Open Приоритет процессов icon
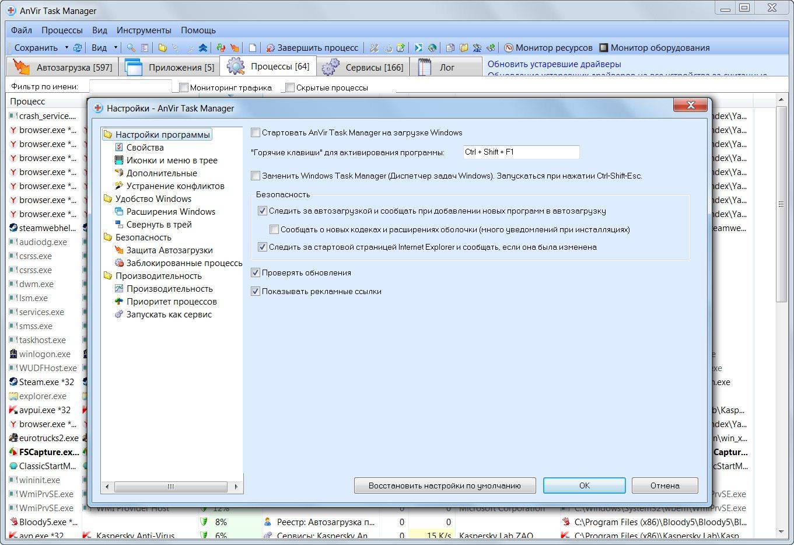 119,302
